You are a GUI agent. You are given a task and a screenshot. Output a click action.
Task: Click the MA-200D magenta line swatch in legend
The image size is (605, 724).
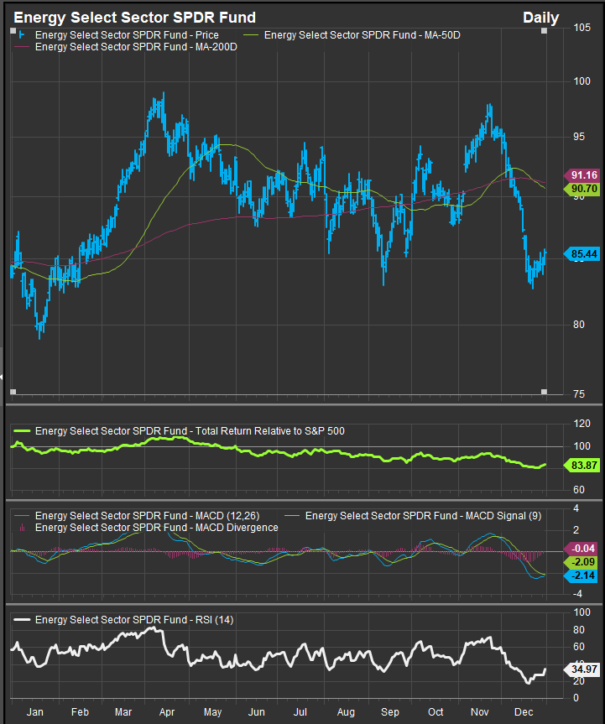point(22,47)
